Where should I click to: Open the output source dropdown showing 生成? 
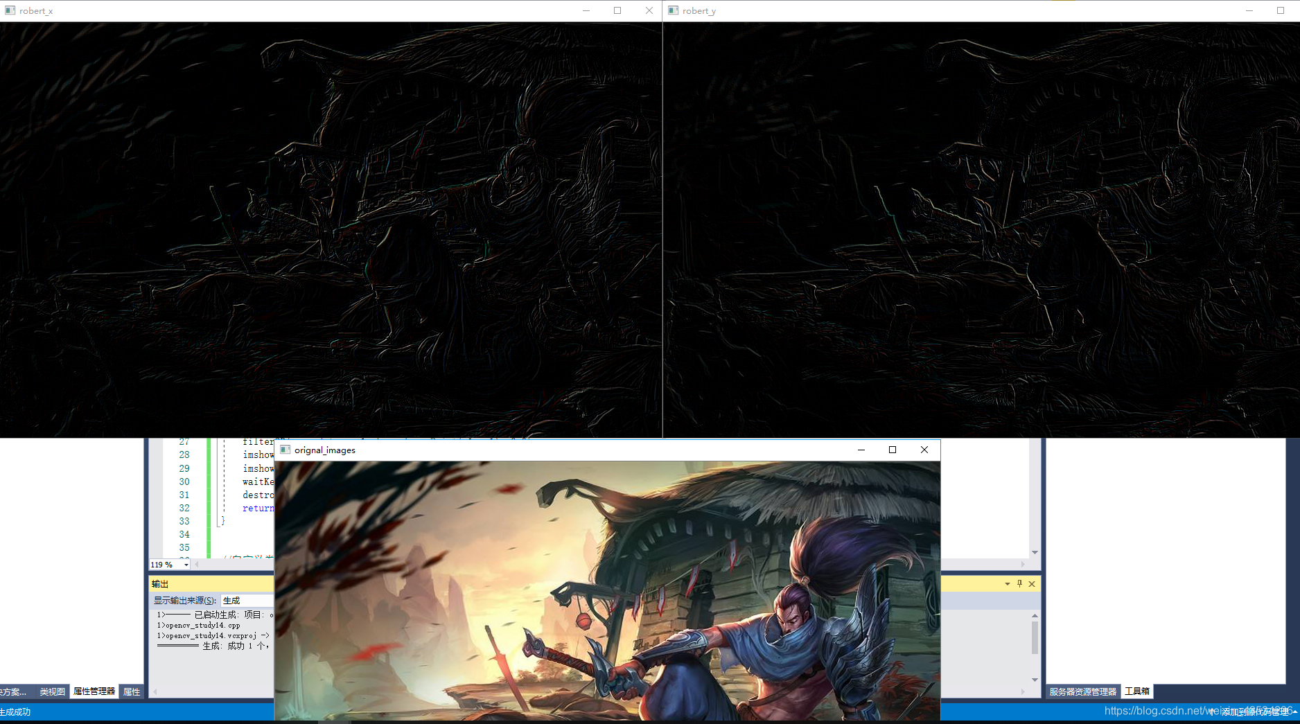click(x=247, y=601)
